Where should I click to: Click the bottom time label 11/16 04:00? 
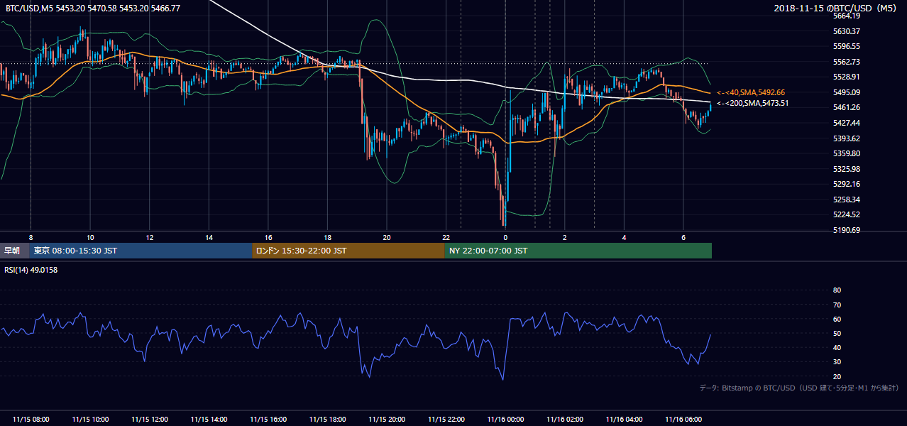624,420
